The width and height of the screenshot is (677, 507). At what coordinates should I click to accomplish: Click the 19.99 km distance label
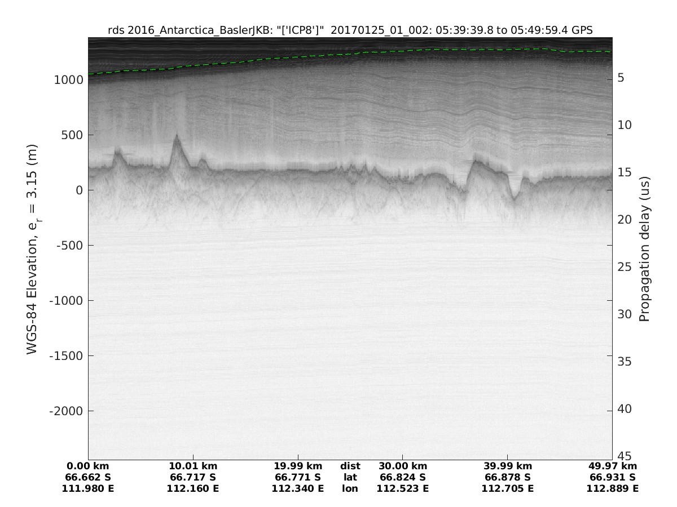point(298,466)
